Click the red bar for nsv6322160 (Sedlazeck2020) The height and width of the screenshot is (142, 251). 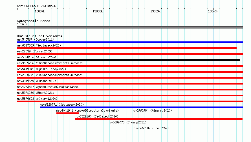(x=158, y=119)
